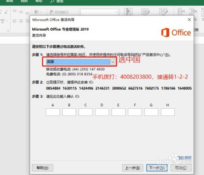The width and height of the screenshot is (204, 175).
Task: Select installation ID group 3890652
Action: [119, 88]
